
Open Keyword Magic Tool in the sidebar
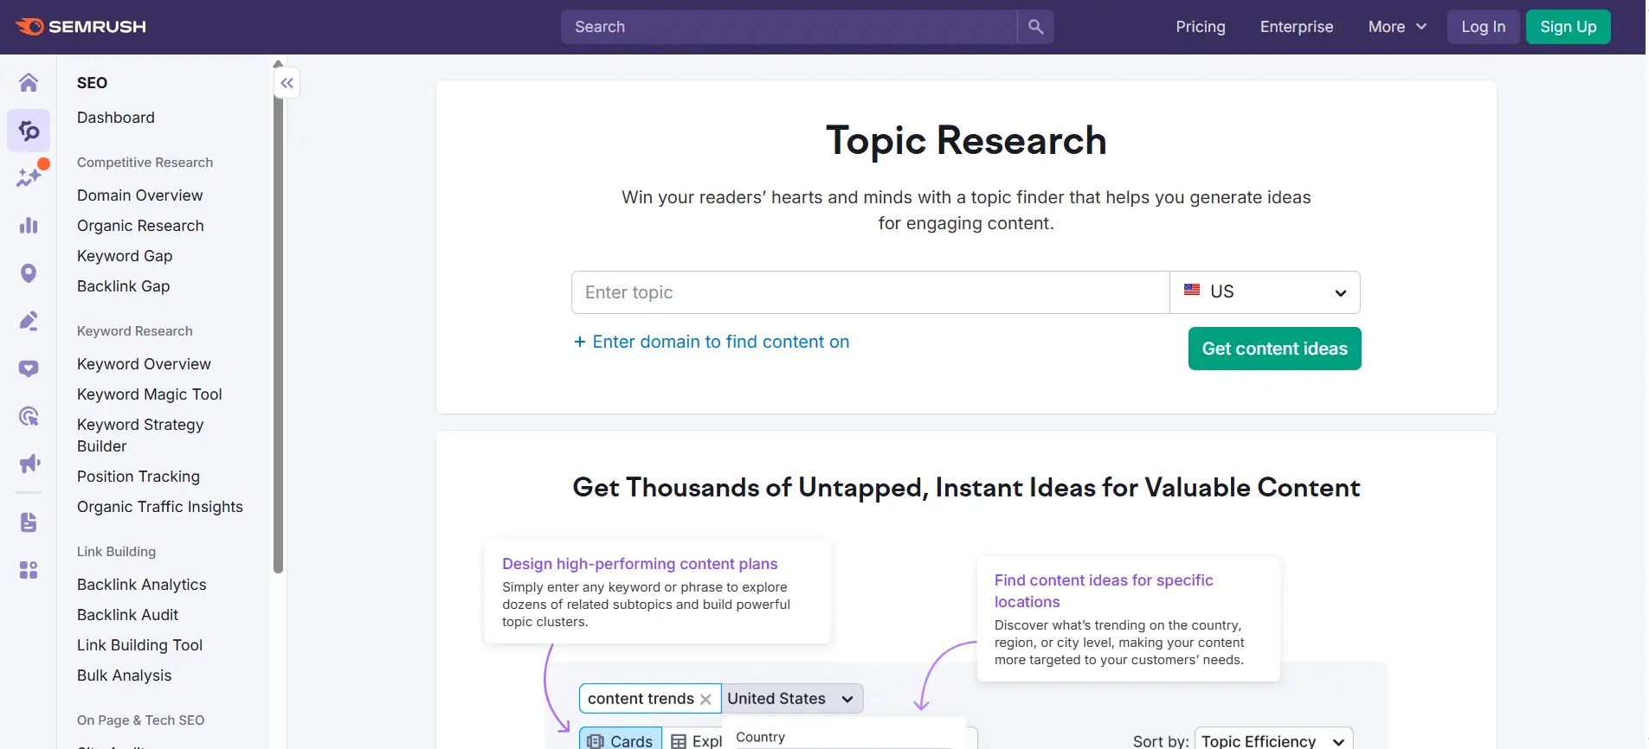click(x=150, y=394)
